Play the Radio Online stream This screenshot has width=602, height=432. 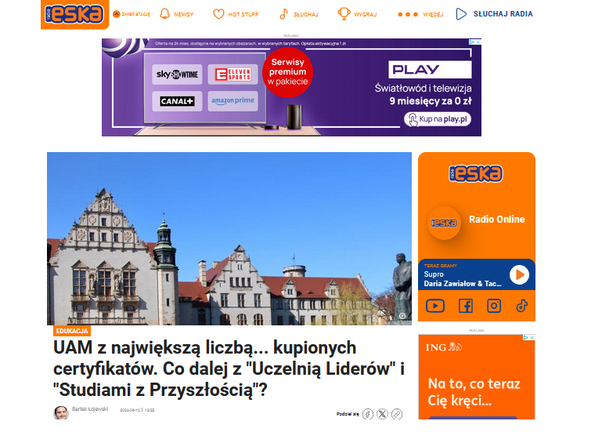[518, 274]
